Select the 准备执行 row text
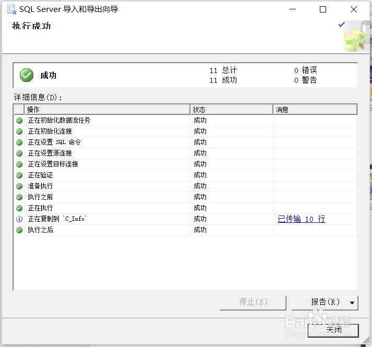This screenshot has height=347, width=372. point(40,186)
